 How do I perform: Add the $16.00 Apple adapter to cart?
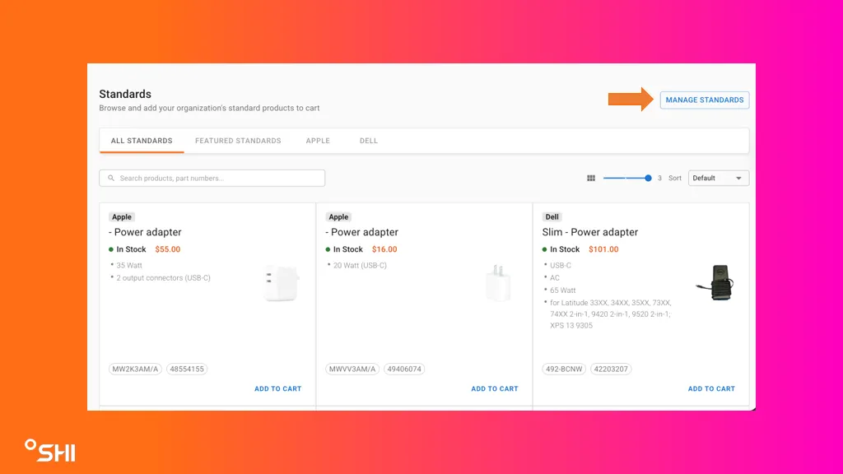(495, 388)
